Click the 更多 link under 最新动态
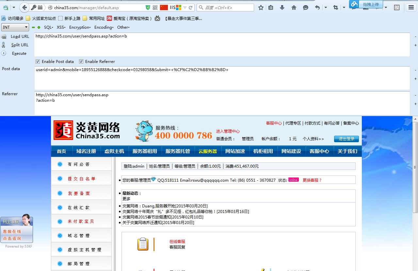Image resolution: width=418 pixels, height=271 pixels. tap(126, 199)
